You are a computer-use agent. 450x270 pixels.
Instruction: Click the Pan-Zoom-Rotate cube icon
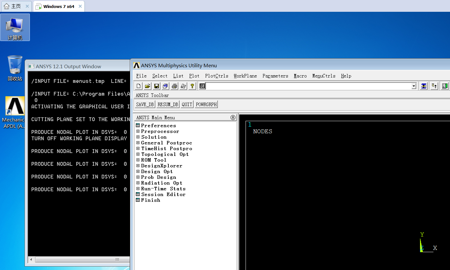166,86
